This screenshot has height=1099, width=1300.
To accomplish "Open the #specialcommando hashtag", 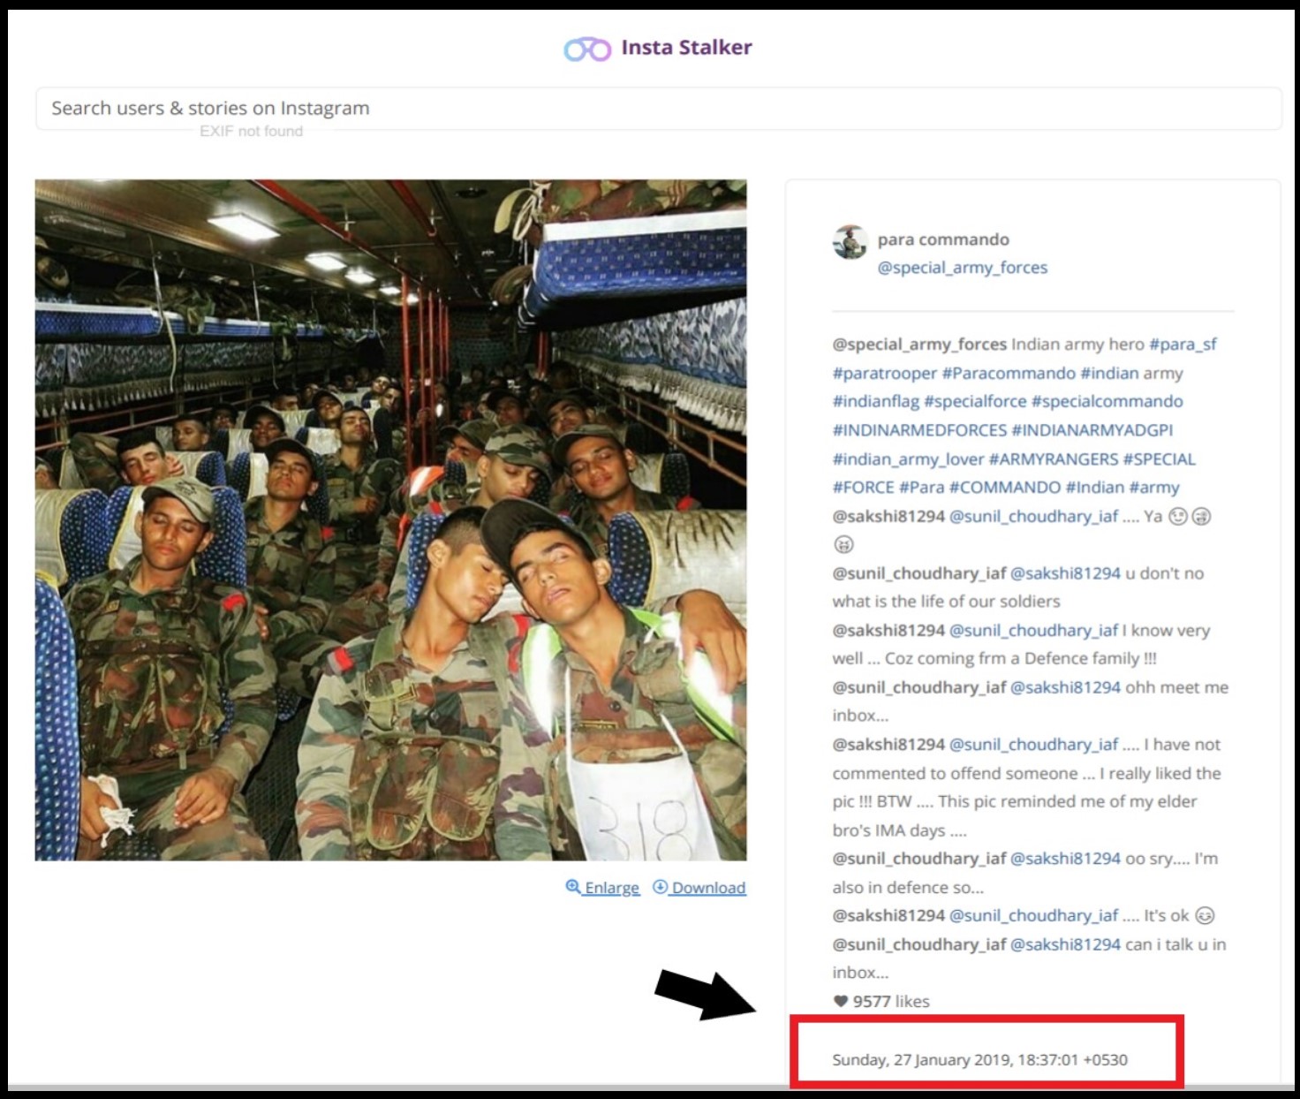I will click(x=1107, y=401).
